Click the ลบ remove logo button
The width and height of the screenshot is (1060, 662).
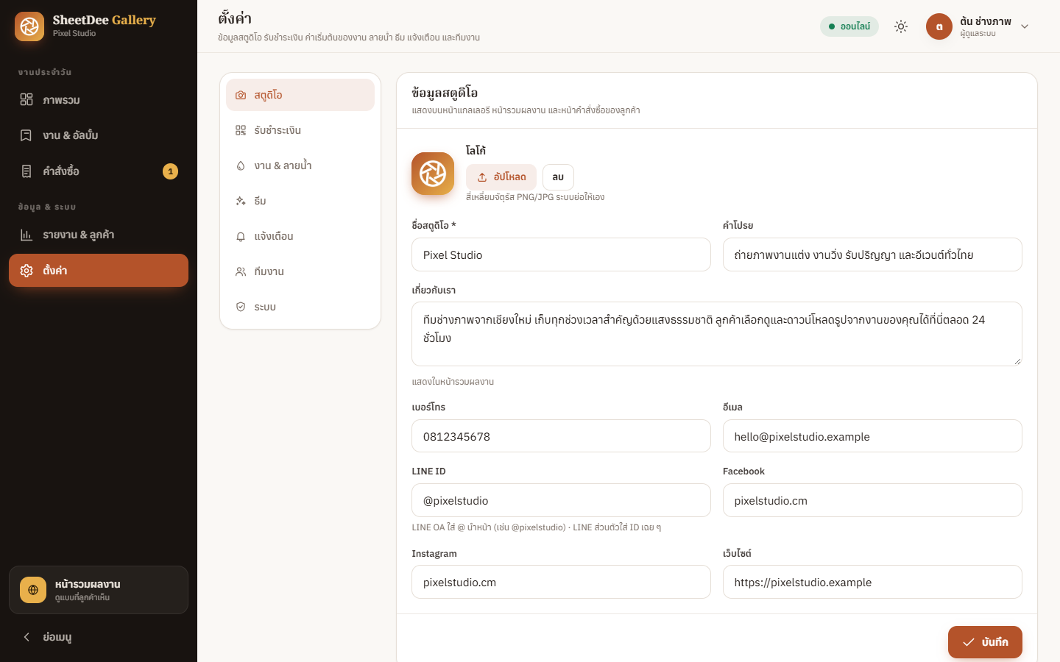558,177
